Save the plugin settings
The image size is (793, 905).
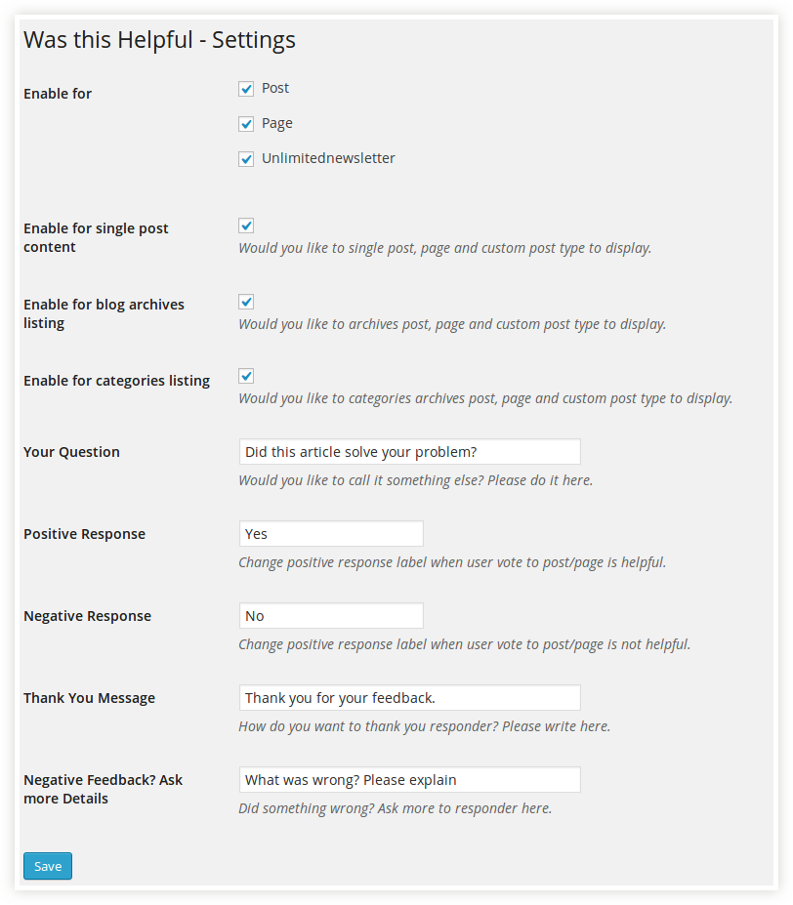pyautogui.click(x=48, y=866)
